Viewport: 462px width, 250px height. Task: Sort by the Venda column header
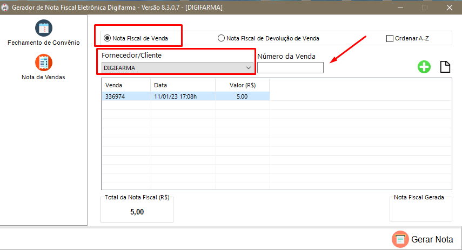click(x=126, y=85)
